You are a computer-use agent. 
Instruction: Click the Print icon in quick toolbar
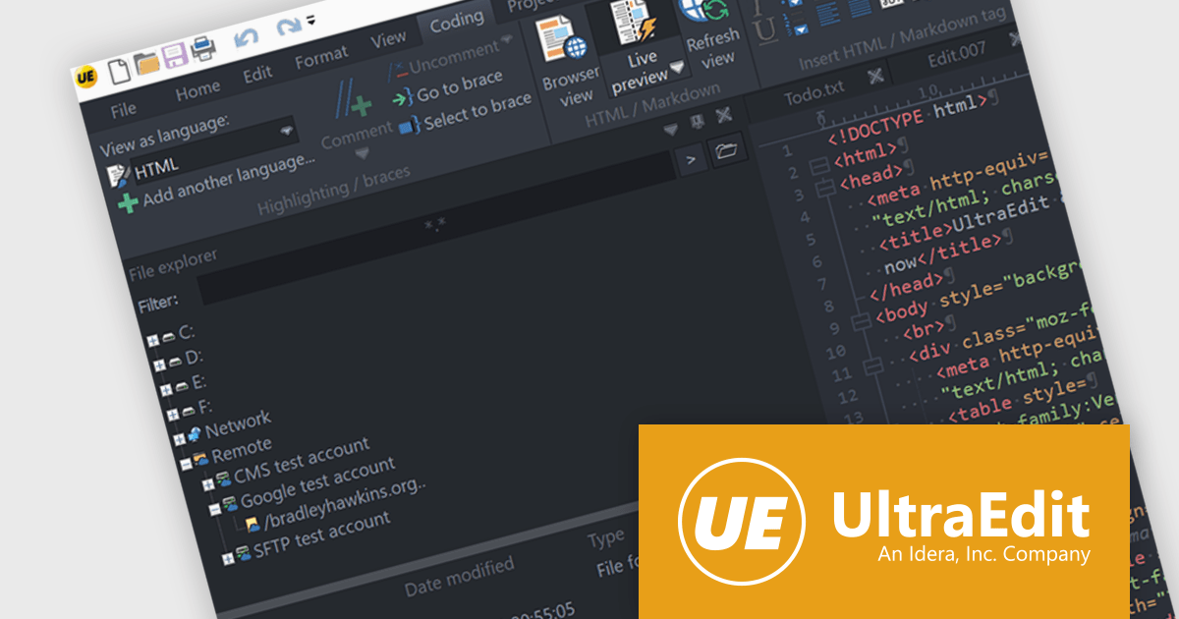(x=202, y=47)
